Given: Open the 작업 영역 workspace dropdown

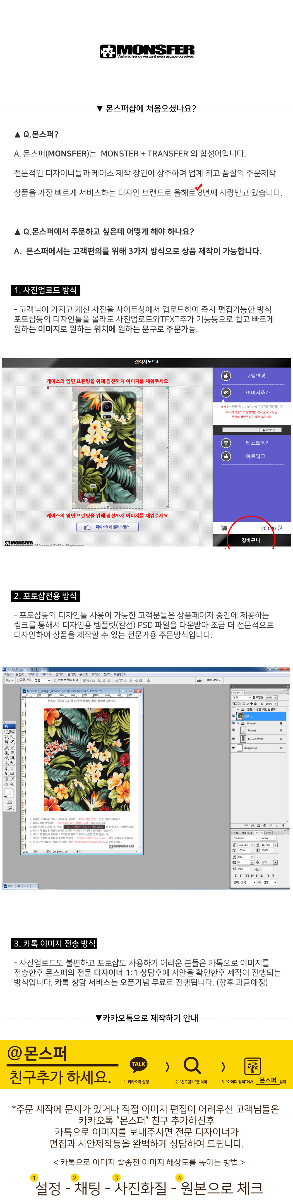Looking at the screenshot, I should 213,680.
